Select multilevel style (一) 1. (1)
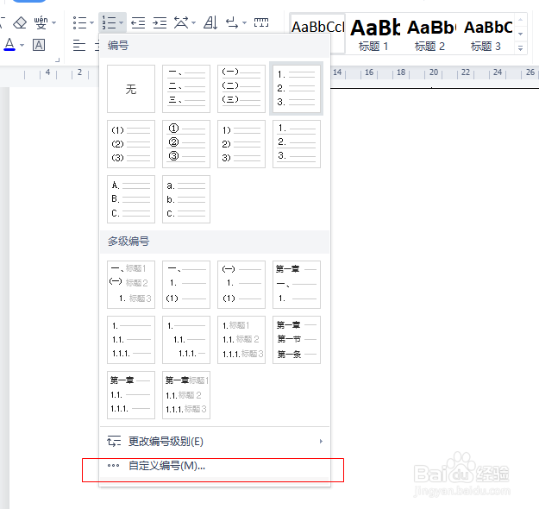This screenshot has height=509, width=539. 241,285
